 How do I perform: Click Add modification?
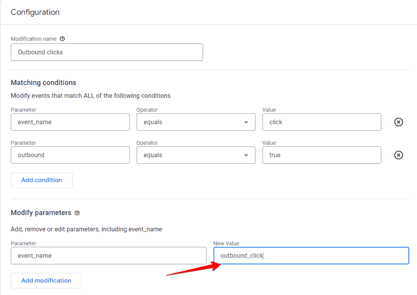pos(46,280)
